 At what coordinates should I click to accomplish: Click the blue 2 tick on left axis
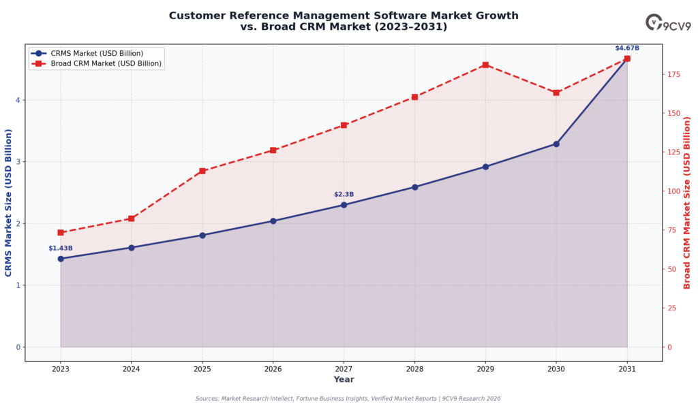coord(18,223)
